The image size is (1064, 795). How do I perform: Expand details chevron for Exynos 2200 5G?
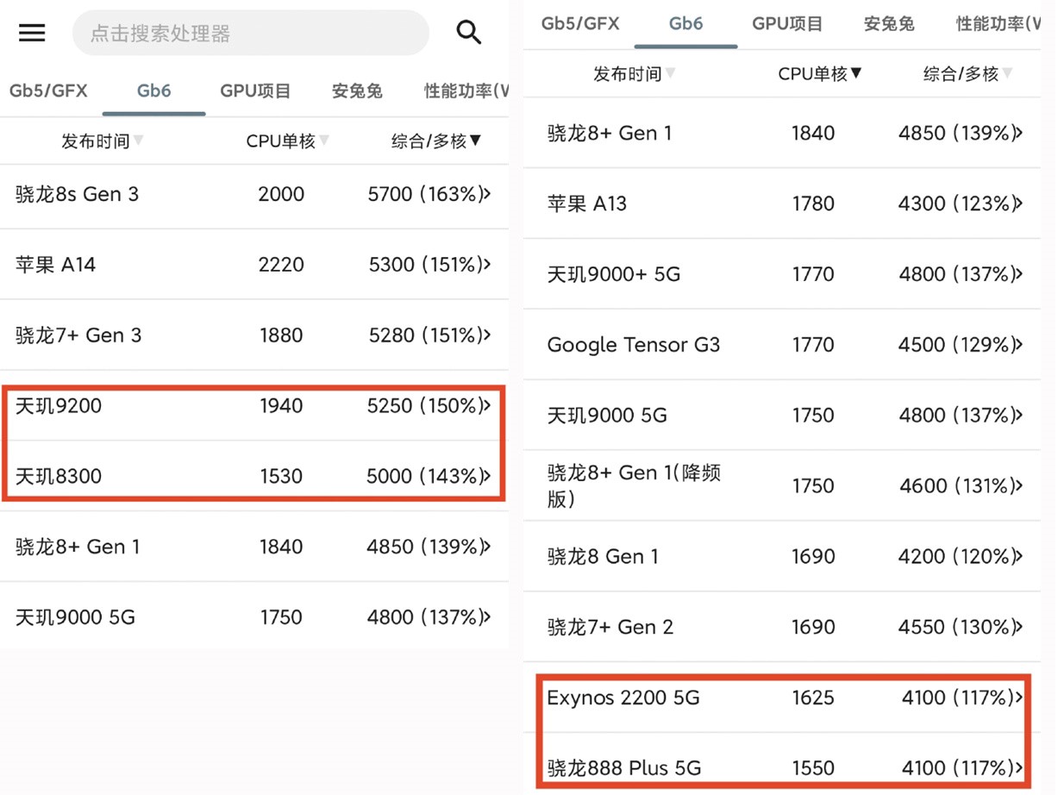pos(1019,698)
